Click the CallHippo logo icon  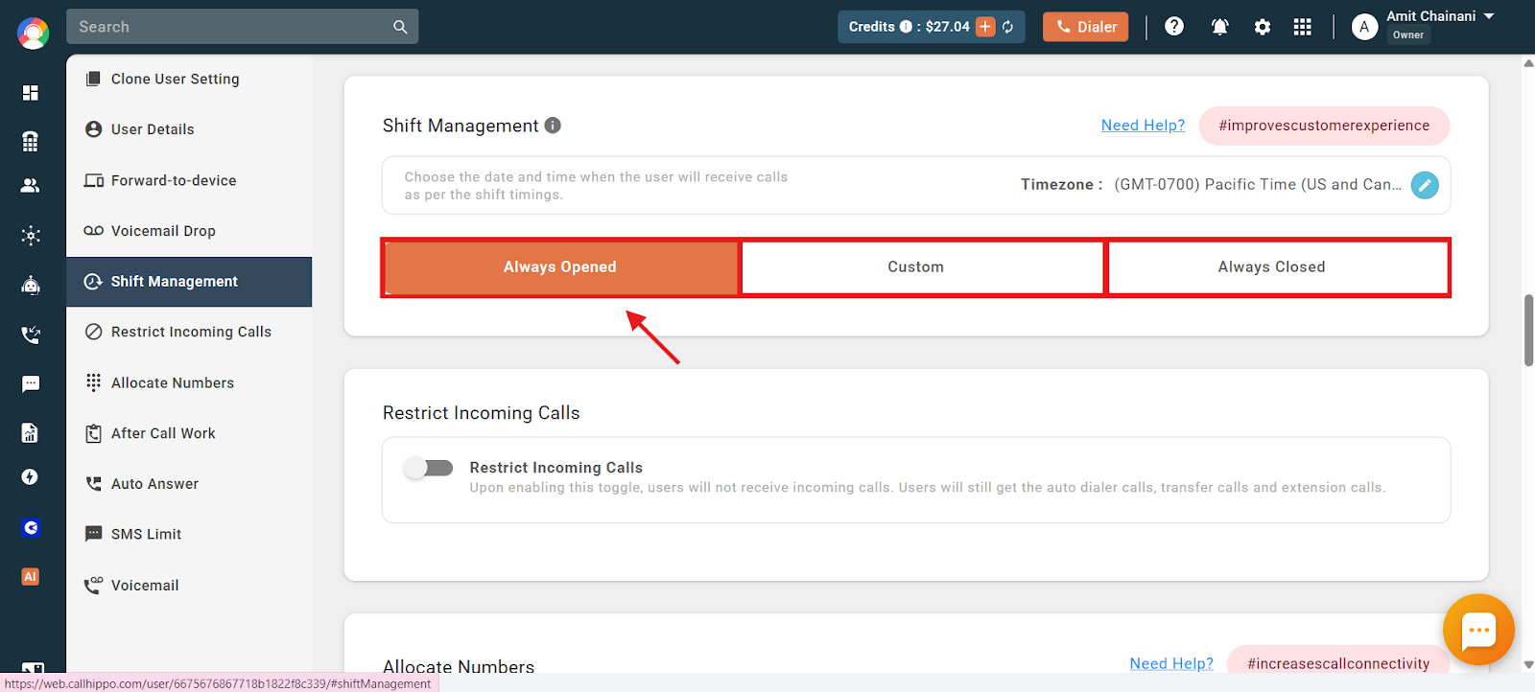pyautogui.click(x=33, y=33)
